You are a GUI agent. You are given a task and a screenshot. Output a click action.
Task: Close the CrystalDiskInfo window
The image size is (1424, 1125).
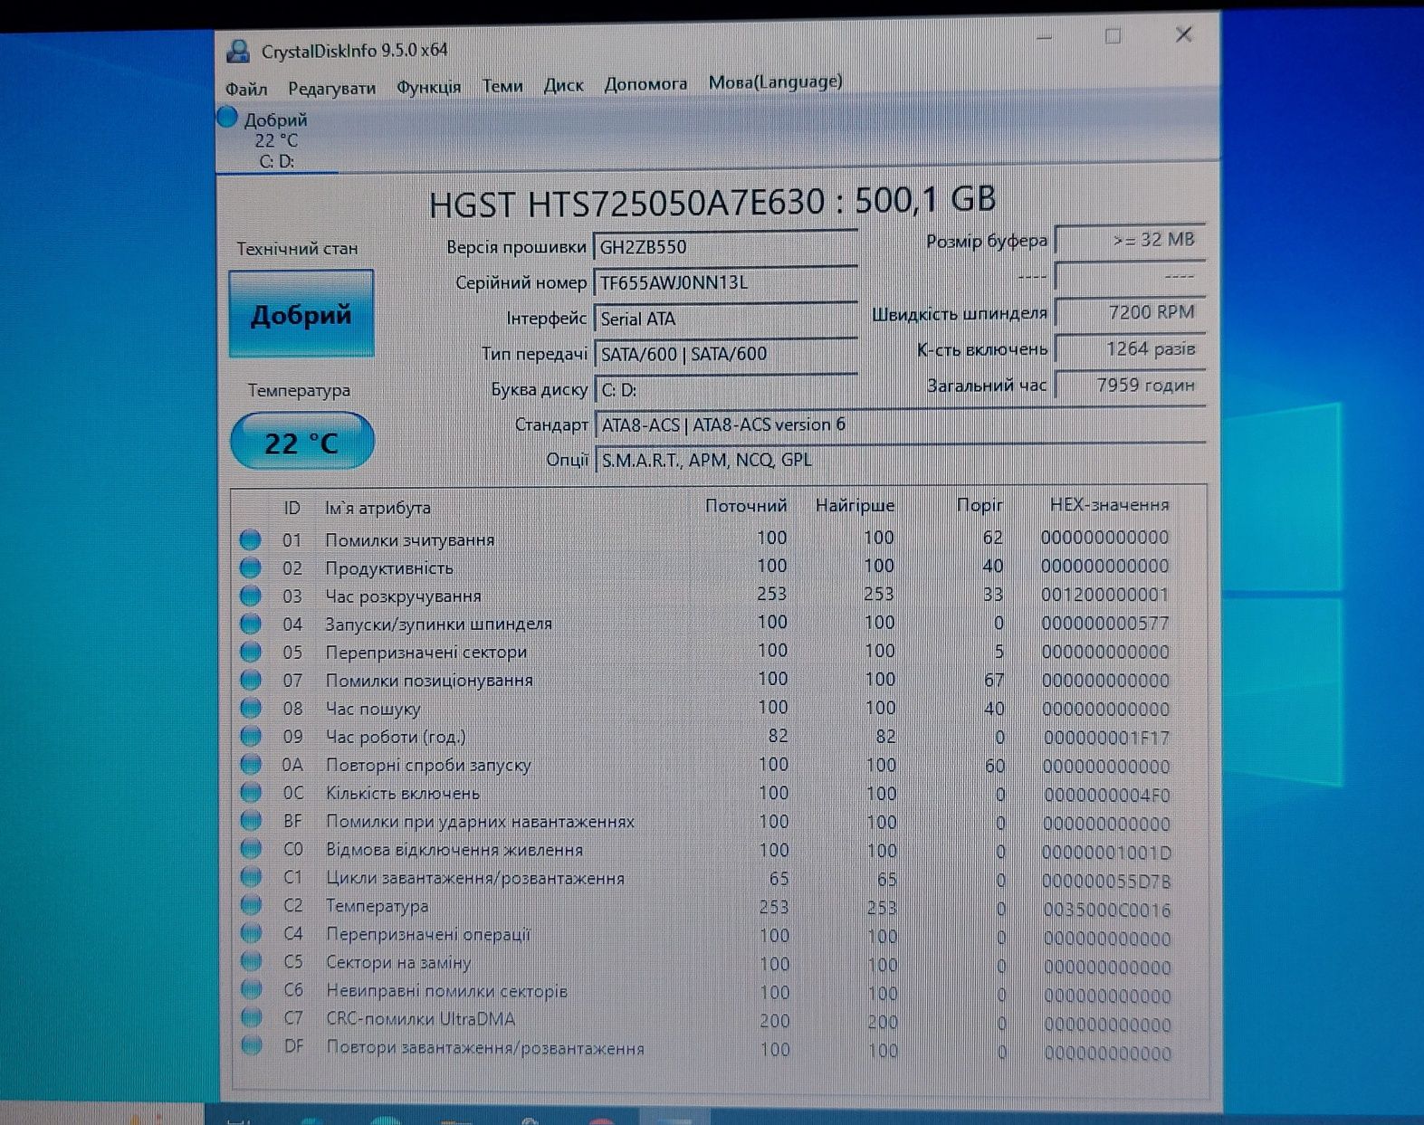point(1183,34)
